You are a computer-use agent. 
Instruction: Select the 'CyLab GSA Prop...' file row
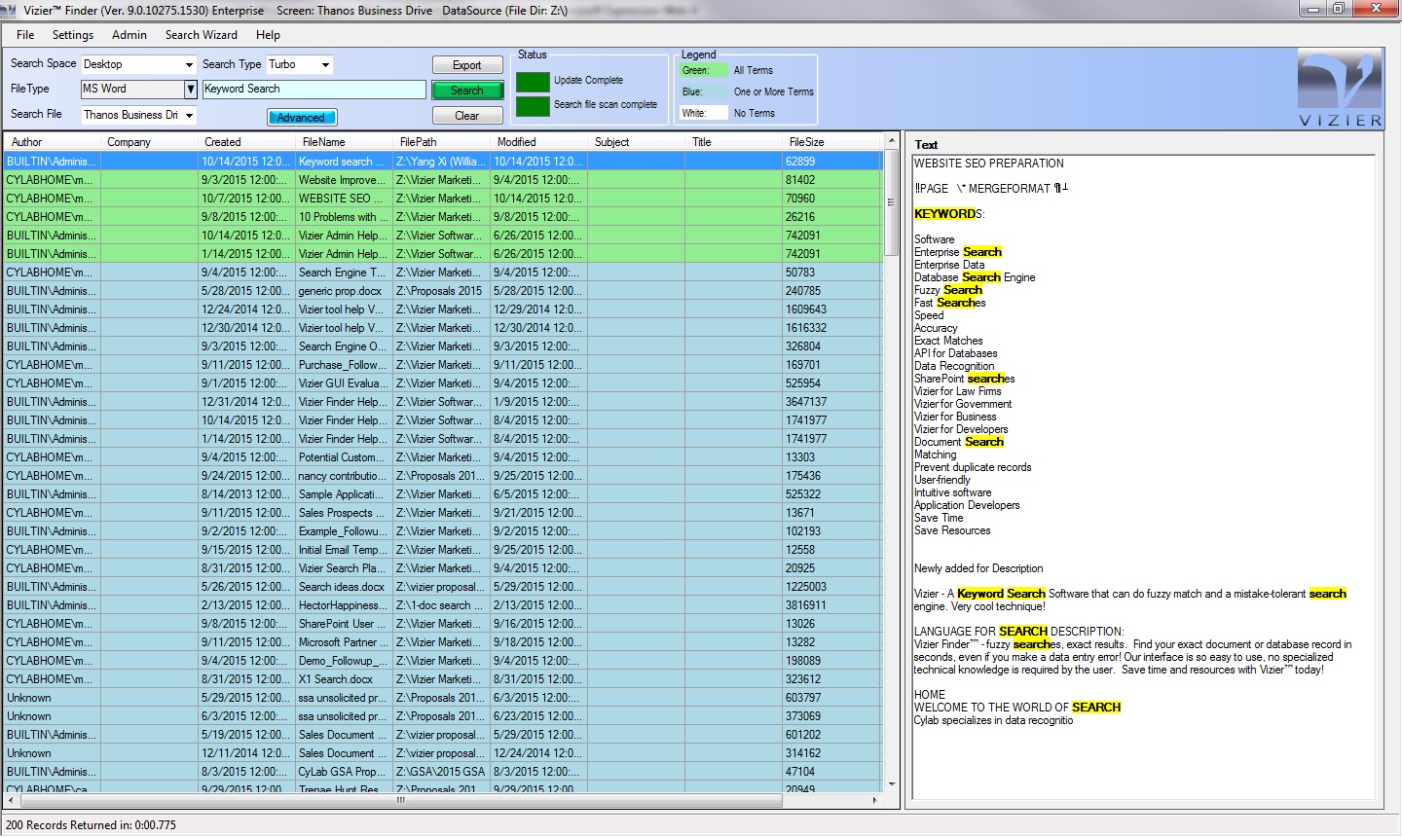coord(443,772)
